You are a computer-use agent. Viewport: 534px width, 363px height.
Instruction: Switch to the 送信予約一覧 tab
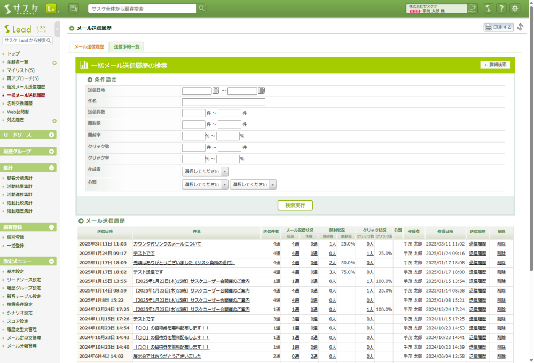pos(127,47)
